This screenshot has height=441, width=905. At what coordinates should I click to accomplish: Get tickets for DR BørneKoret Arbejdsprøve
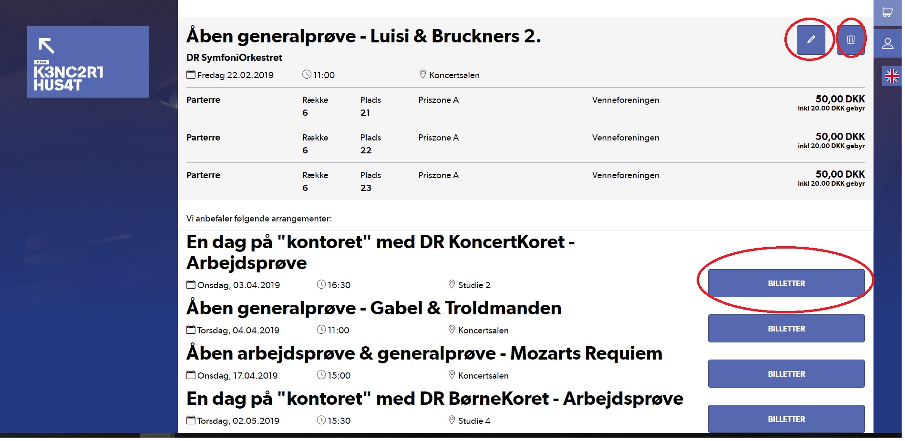coord(786,419)
